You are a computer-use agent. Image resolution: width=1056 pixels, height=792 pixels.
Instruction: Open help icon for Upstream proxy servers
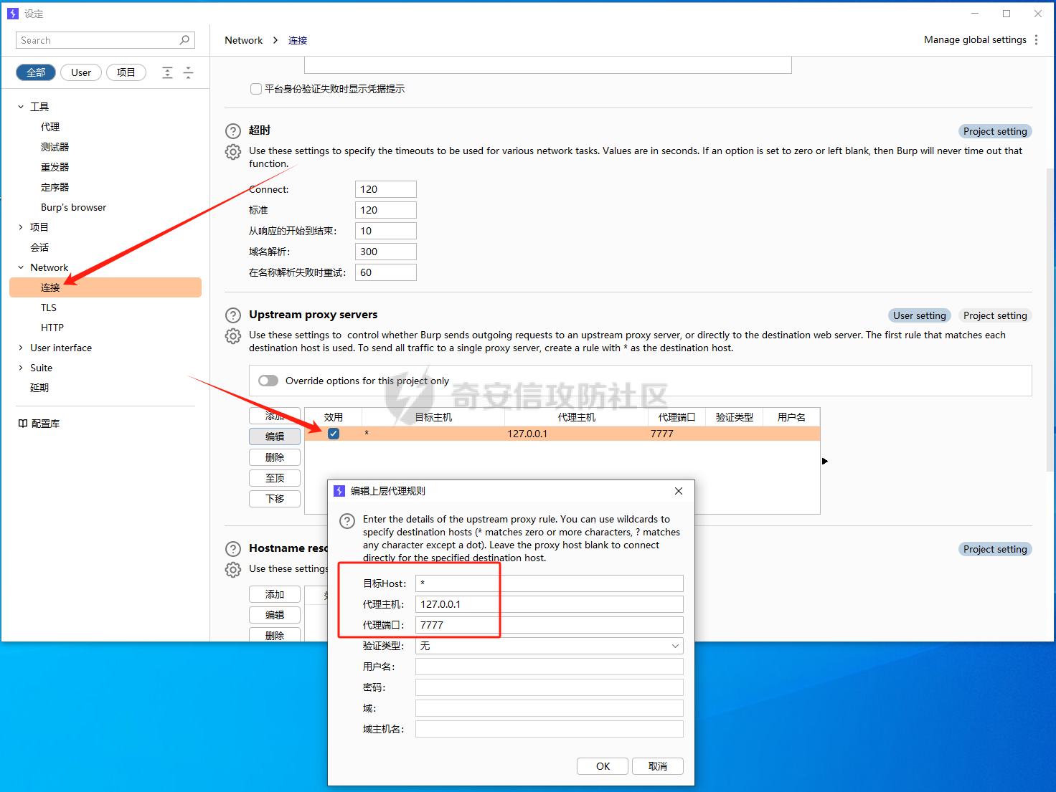click(x=233, y=315)
